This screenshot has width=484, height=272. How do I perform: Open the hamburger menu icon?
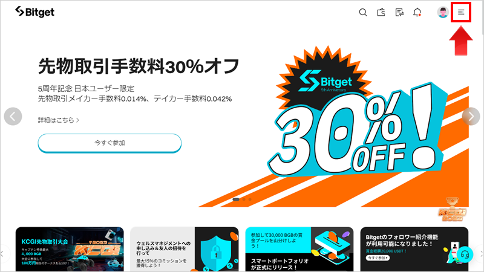pyautogui.click(x=461, y=12)
